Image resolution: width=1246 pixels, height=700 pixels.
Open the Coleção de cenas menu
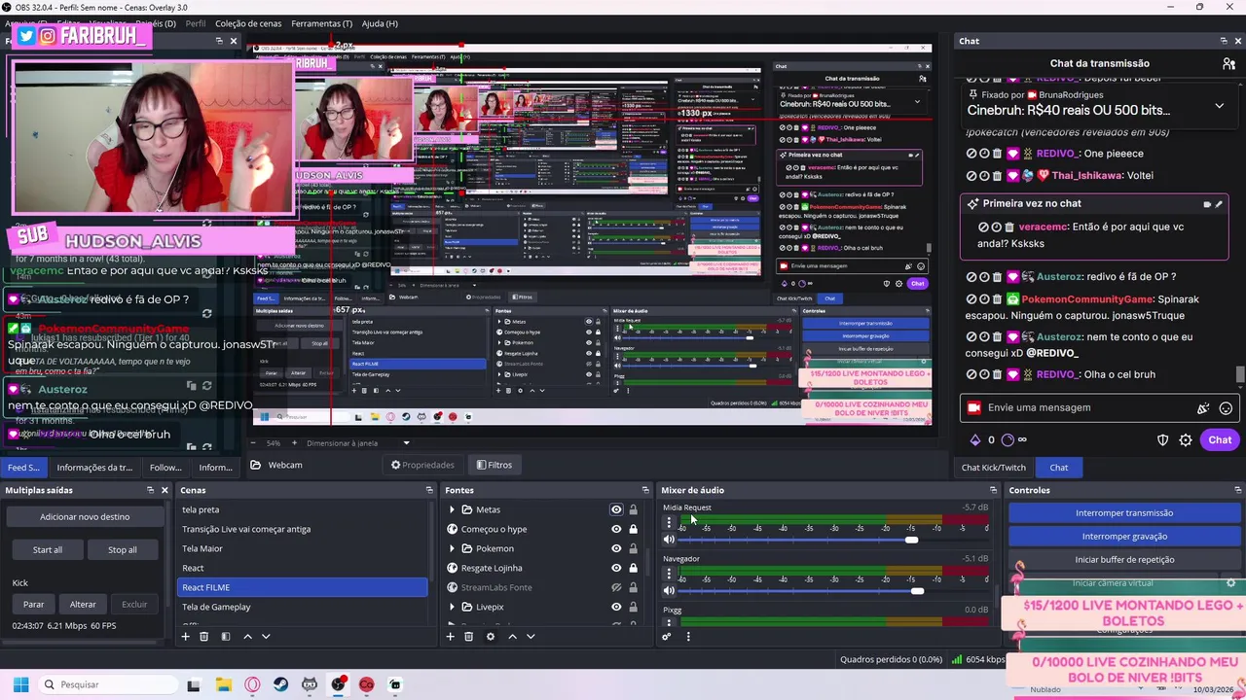coord(247,23)
